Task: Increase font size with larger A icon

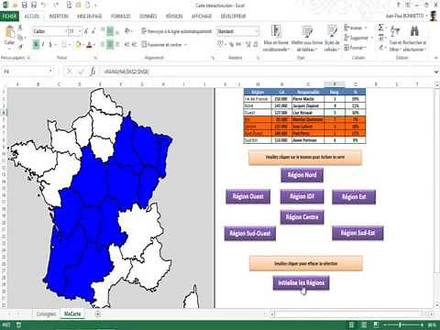Action: (86, 31)
